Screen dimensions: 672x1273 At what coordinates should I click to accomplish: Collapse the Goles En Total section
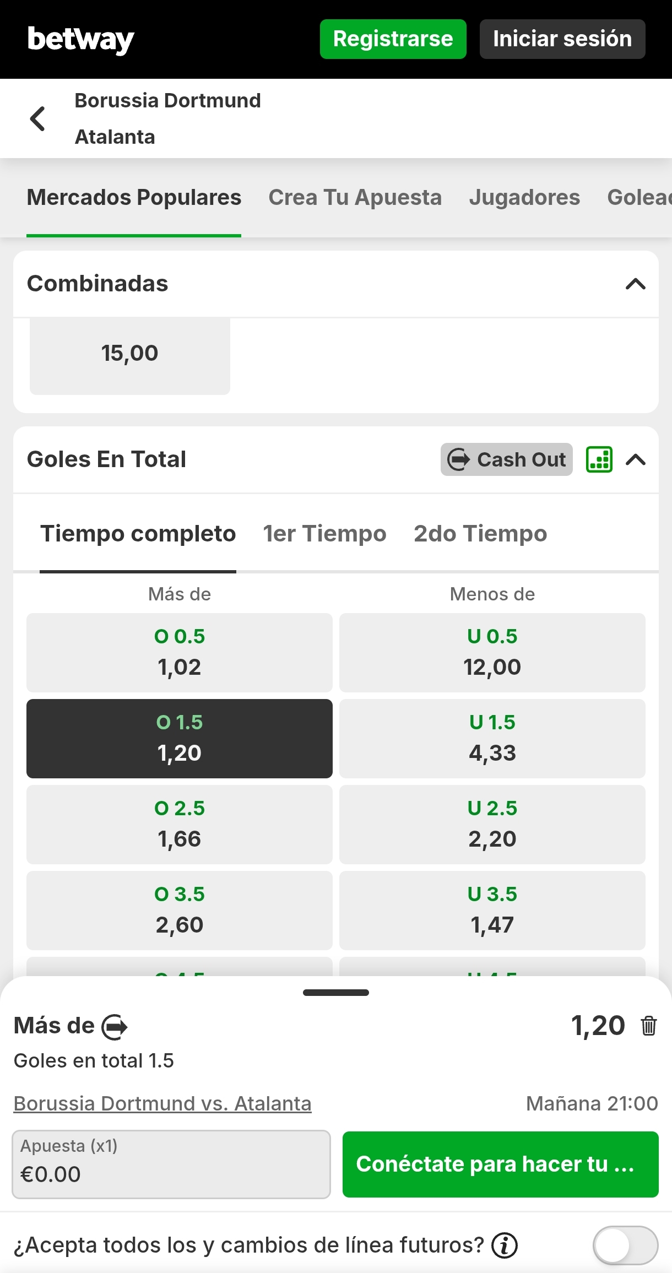tap(636, 459)
